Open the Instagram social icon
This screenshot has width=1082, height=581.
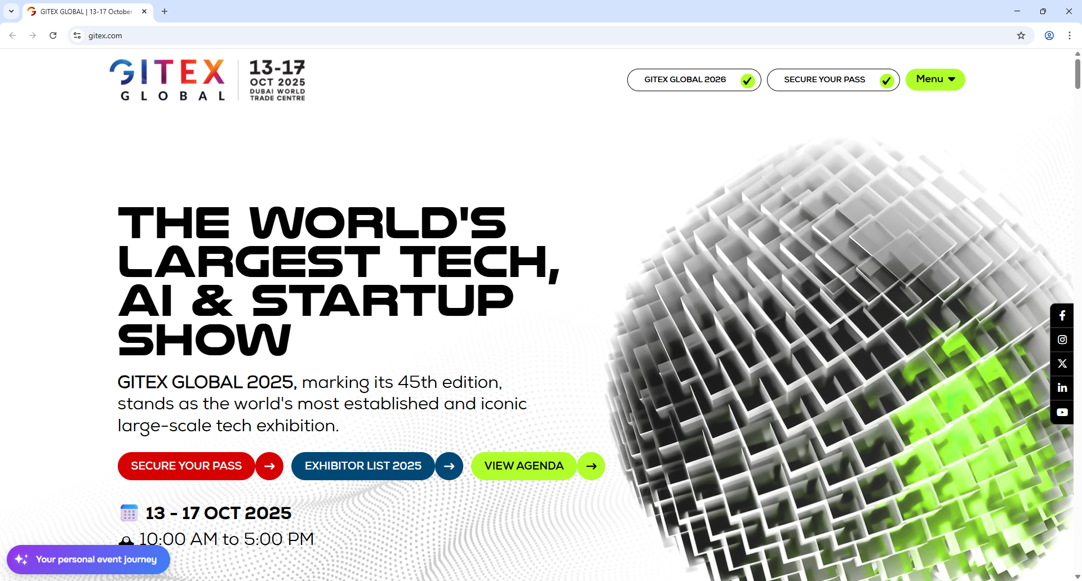click(x=1062, y=339)
